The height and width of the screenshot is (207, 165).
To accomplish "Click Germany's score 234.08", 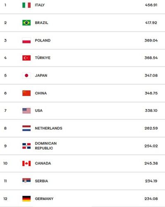I will tap(151, 199).
